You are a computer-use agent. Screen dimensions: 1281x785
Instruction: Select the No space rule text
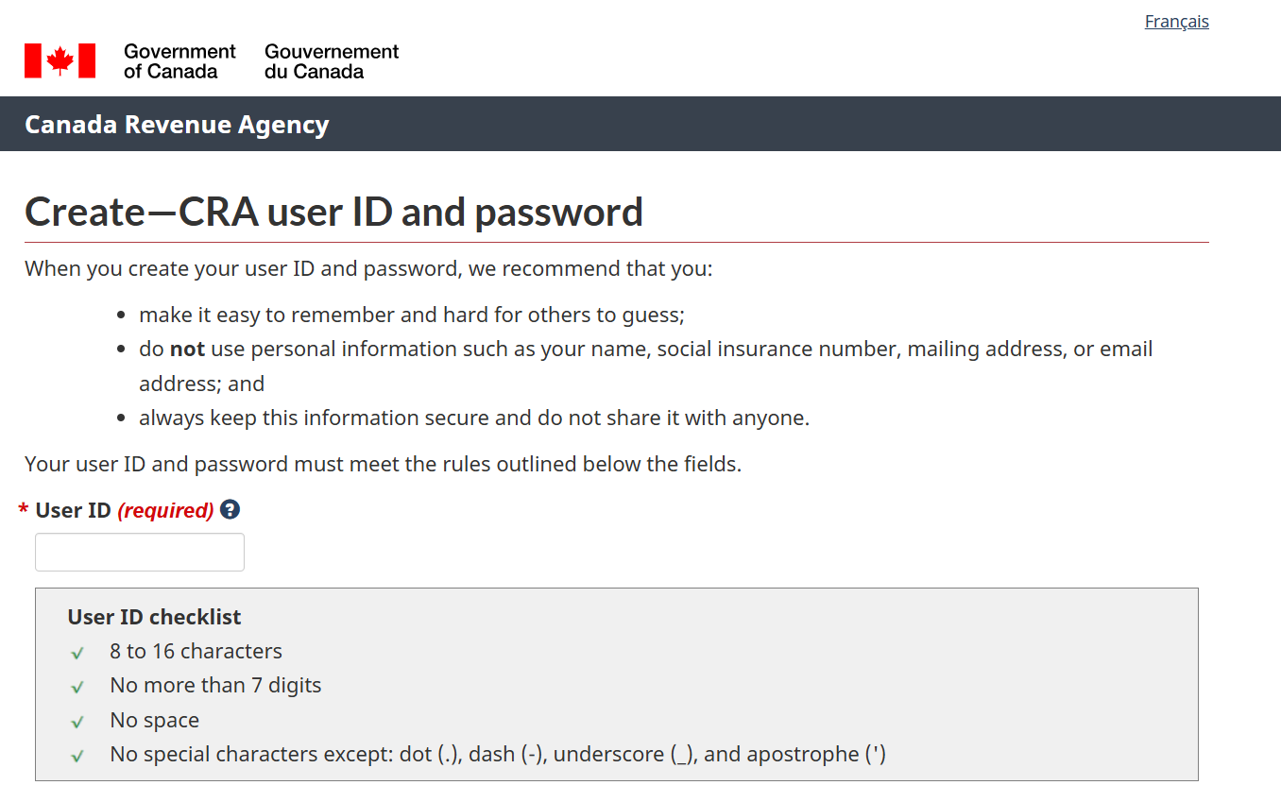click(x=154, y=720)
